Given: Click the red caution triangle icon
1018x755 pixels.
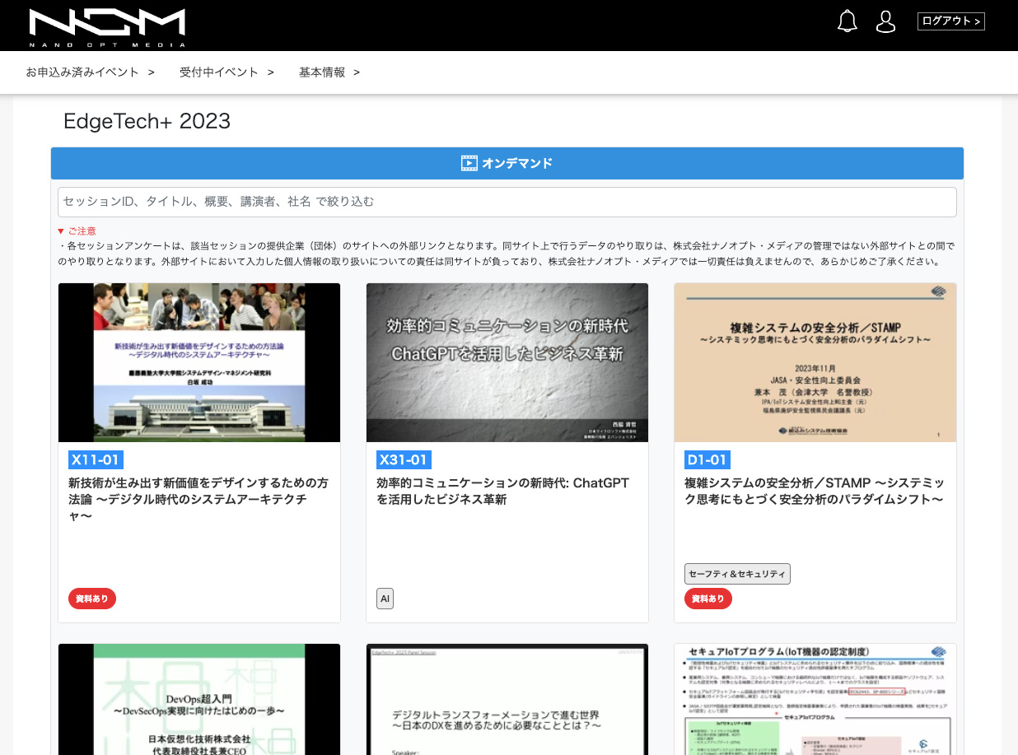Looking at the screenshot, I should pos(61,231).
